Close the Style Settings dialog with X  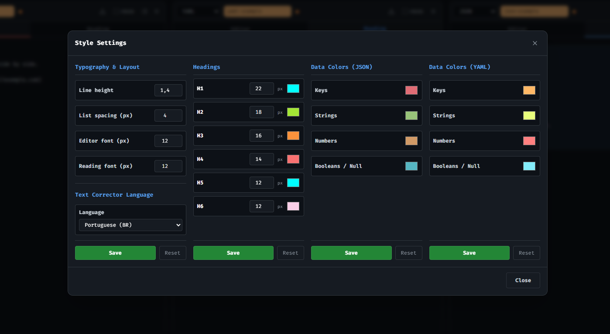pyautogui.click(x=535, y=43)
